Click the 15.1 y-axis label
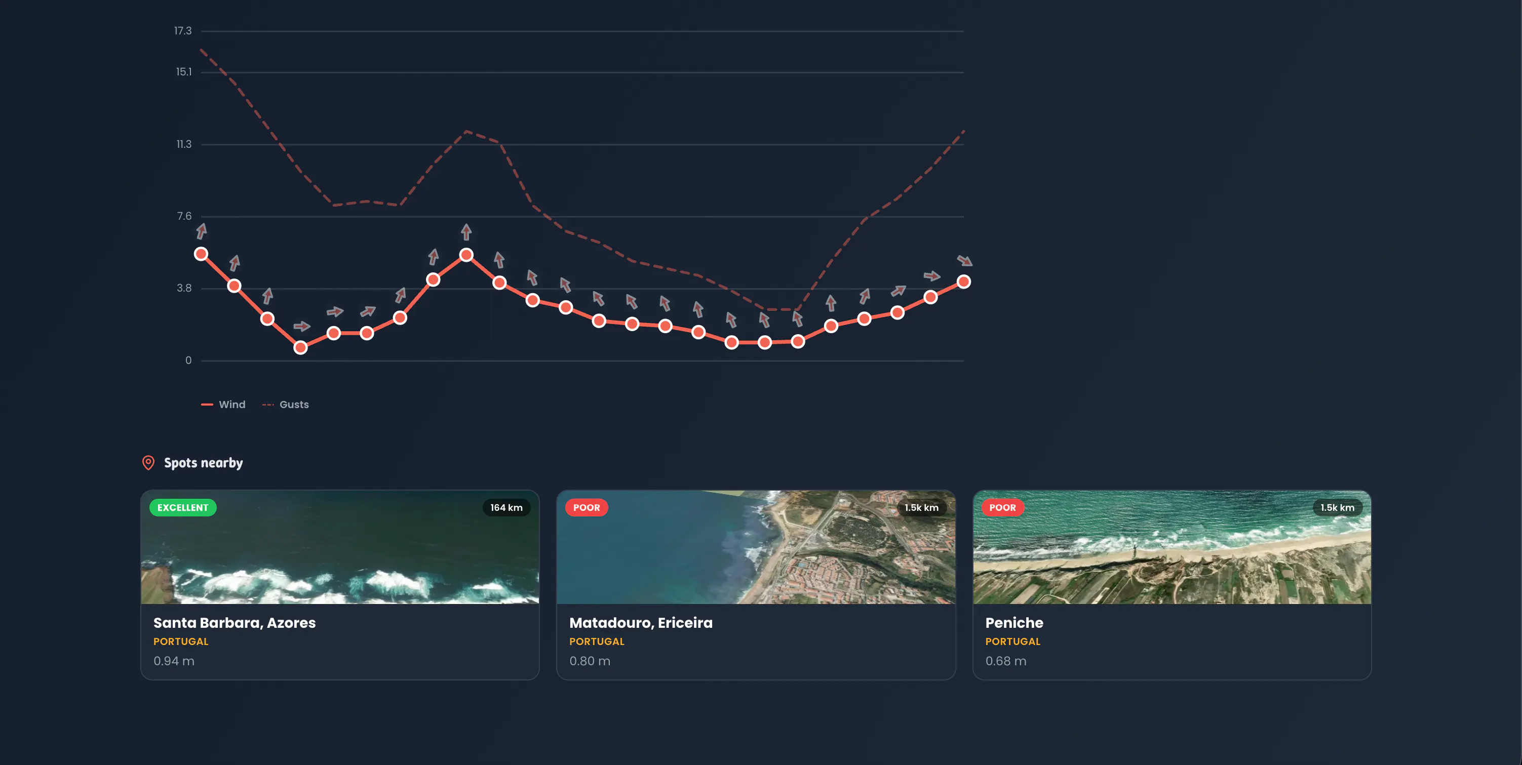The width and height of the screenshot is (1522, 765). click(184, 72)
